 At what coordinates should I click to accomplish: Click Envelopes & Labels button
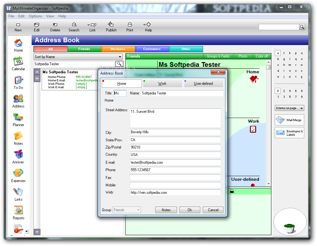pyautogui.click(x=289, y=133)
